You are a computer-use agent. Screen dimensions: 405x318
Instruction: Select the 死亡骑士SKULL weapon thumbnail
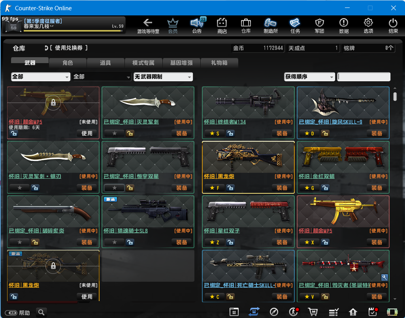click(x=248, y=266)
